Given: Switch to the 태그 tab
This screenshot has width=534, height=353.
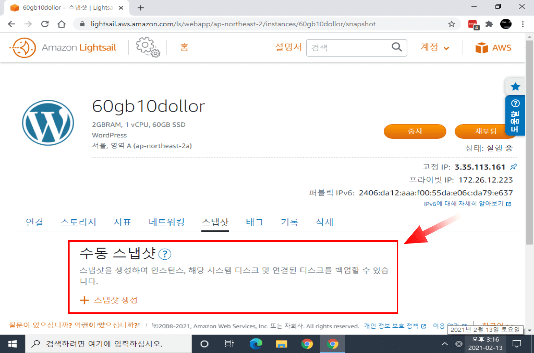Looking at the screenshot, I should 255,222.
